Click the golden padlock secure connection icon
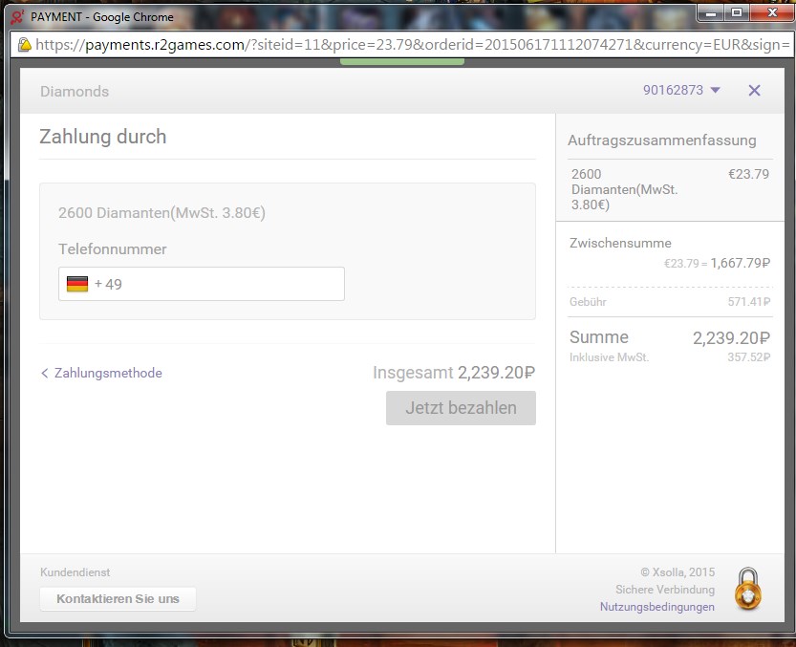This screenshot has width=796, height=647. pos(748,589)
